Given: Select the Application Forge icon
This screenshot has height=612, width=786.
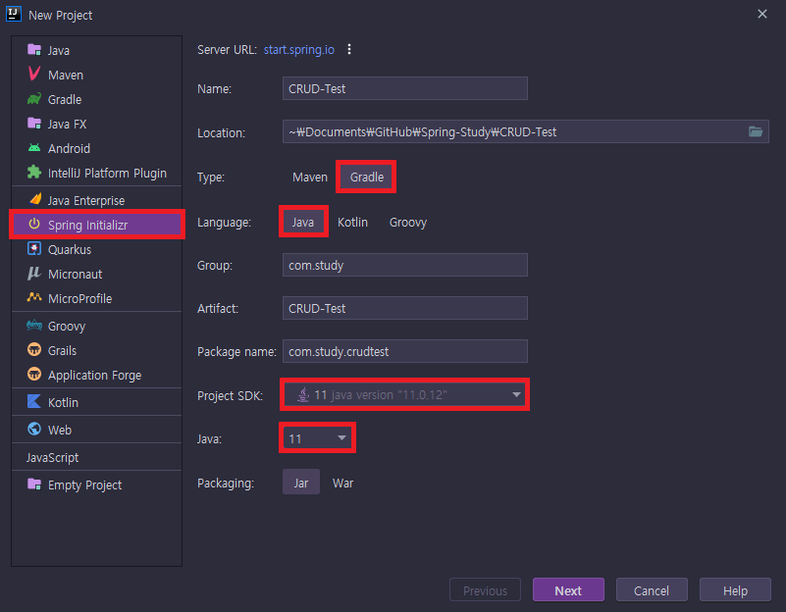Looking at the screenshot, I should 34,374.
